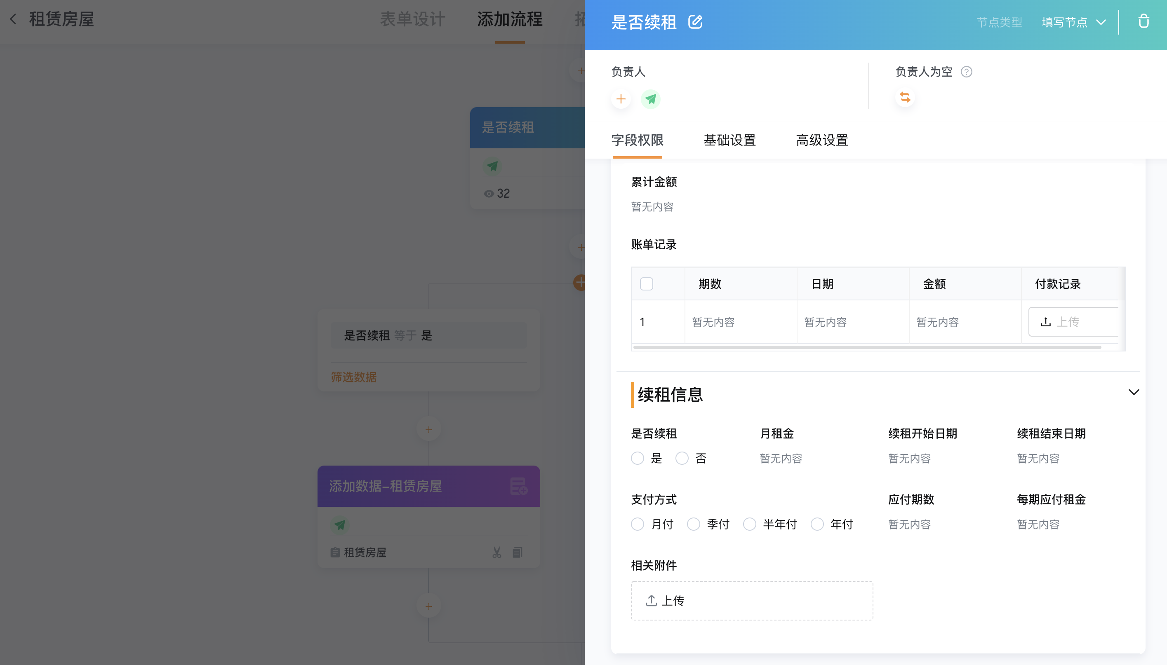Switch to the 基础设置 tab

pos(729,140)
